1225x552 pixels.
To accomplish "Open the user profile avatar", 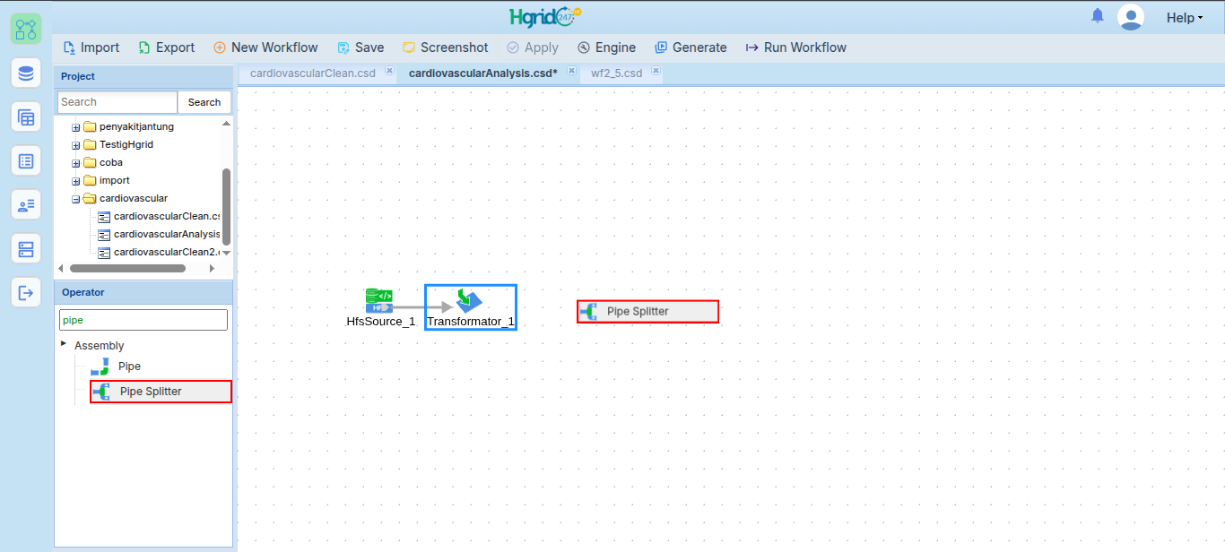I will pyautogui.click(x=1131, y=17).
